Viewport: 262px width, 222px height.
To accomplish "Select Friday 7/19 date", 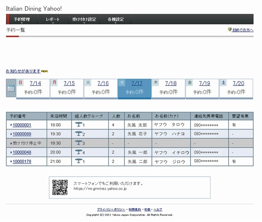I will pyautogui.click(x=205, y=83).
